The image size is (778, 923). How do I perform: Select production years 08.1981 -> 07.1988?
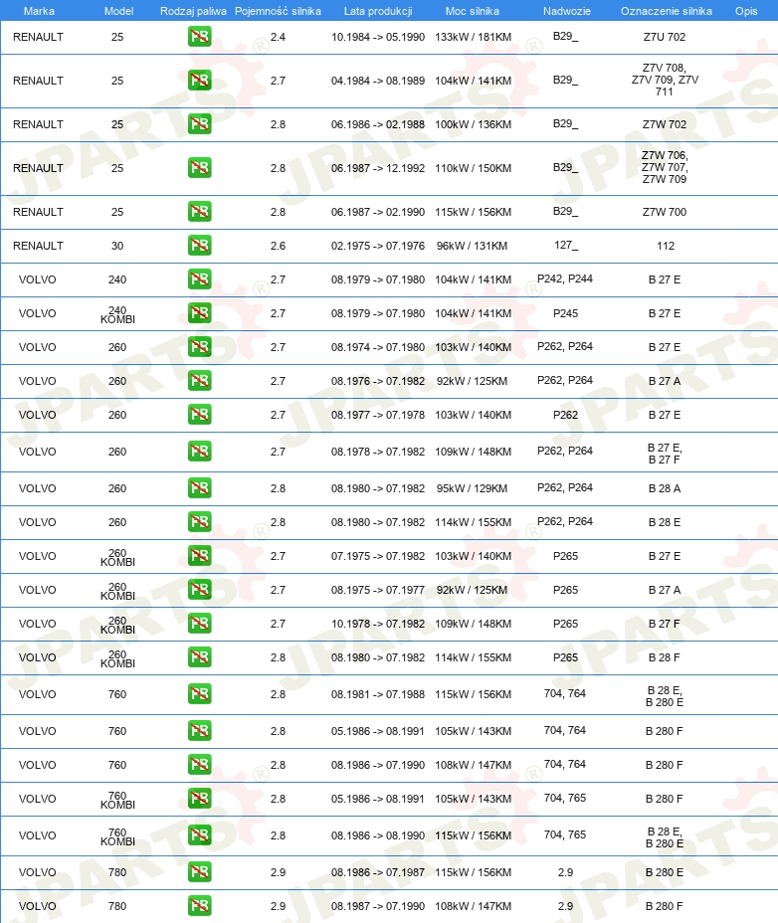[377, 694]
